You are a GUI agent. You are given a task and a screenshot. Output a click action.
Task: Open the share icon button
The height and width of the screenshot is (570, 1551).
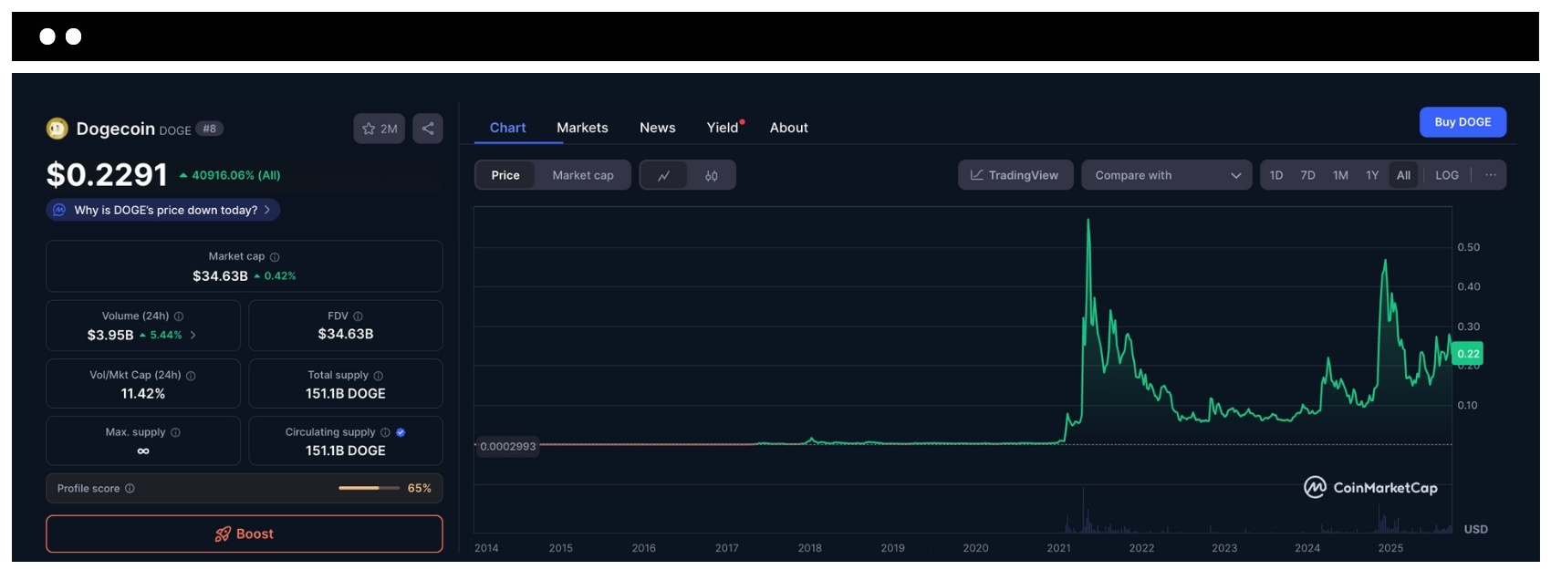point(428,129)
